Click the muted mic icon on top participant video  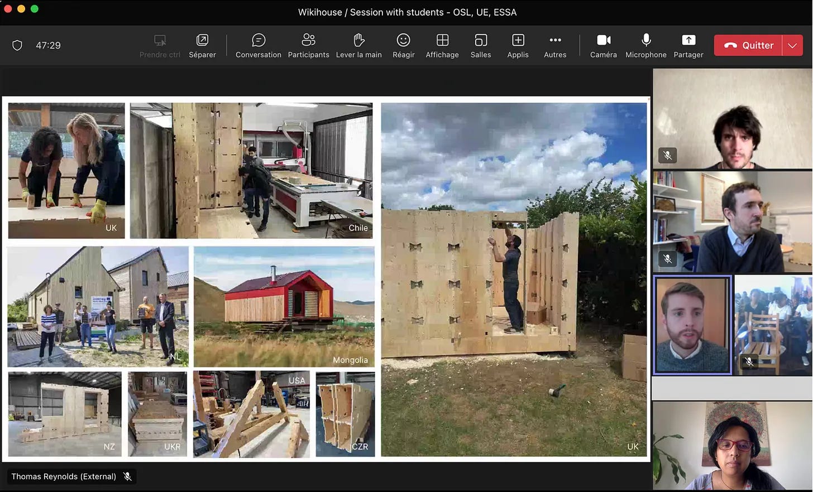click(667, 155)
